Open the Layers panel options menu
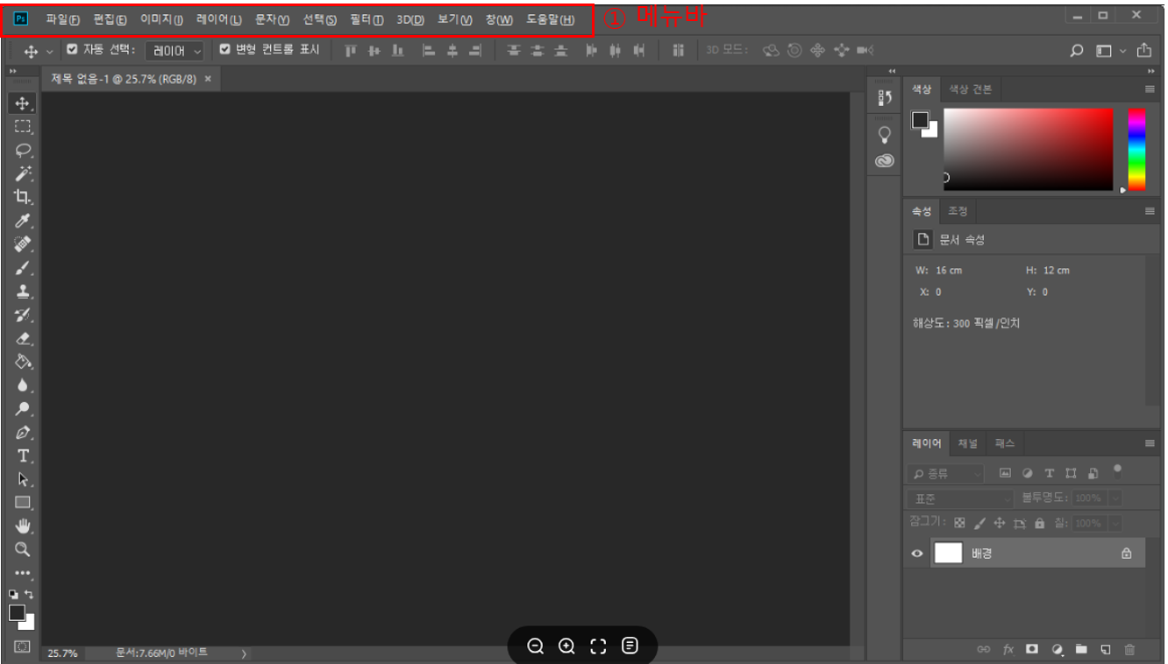 tap(1150, 444)
